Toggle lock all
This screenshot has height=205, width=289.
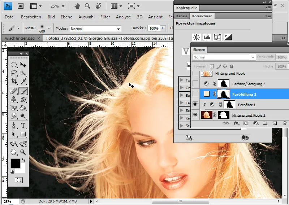[231, 66]
